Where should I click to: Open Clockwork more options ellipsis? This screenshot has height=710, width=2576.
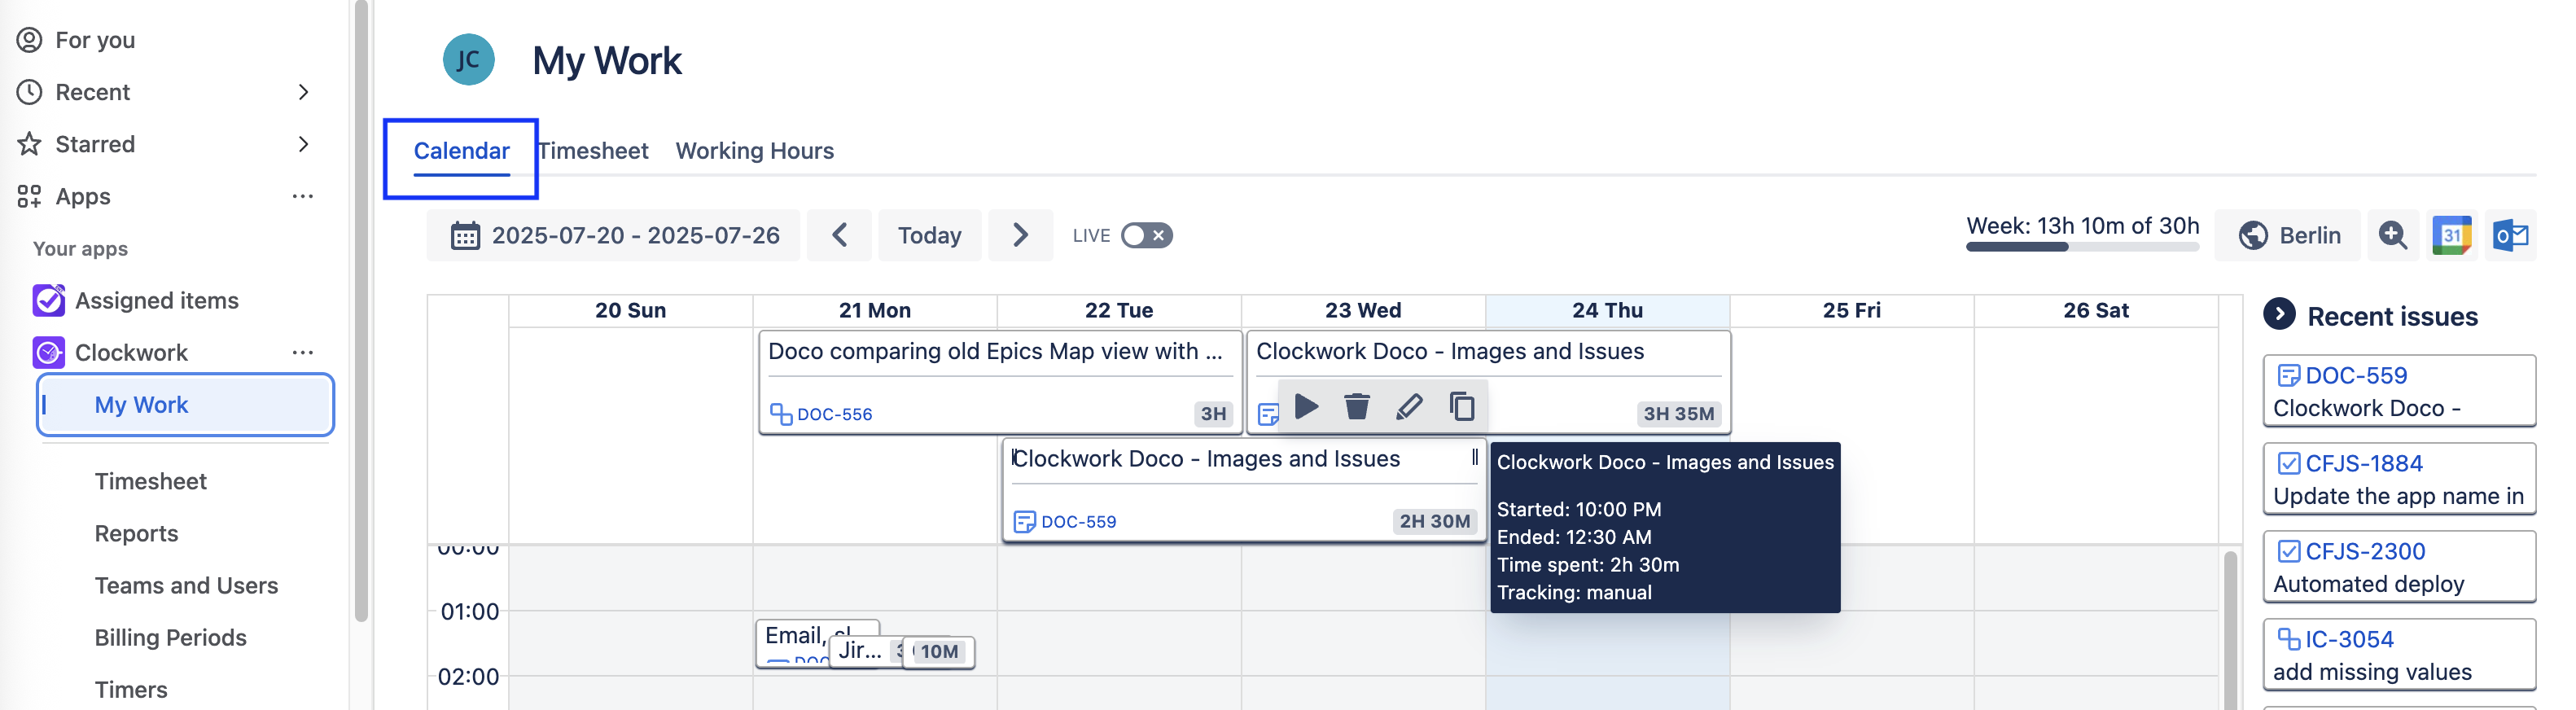tap(303, 352)
